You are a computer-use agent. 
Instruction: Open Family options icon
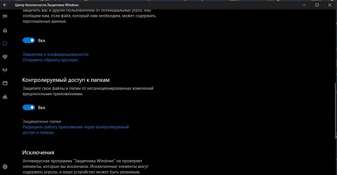tap(5, 97)
